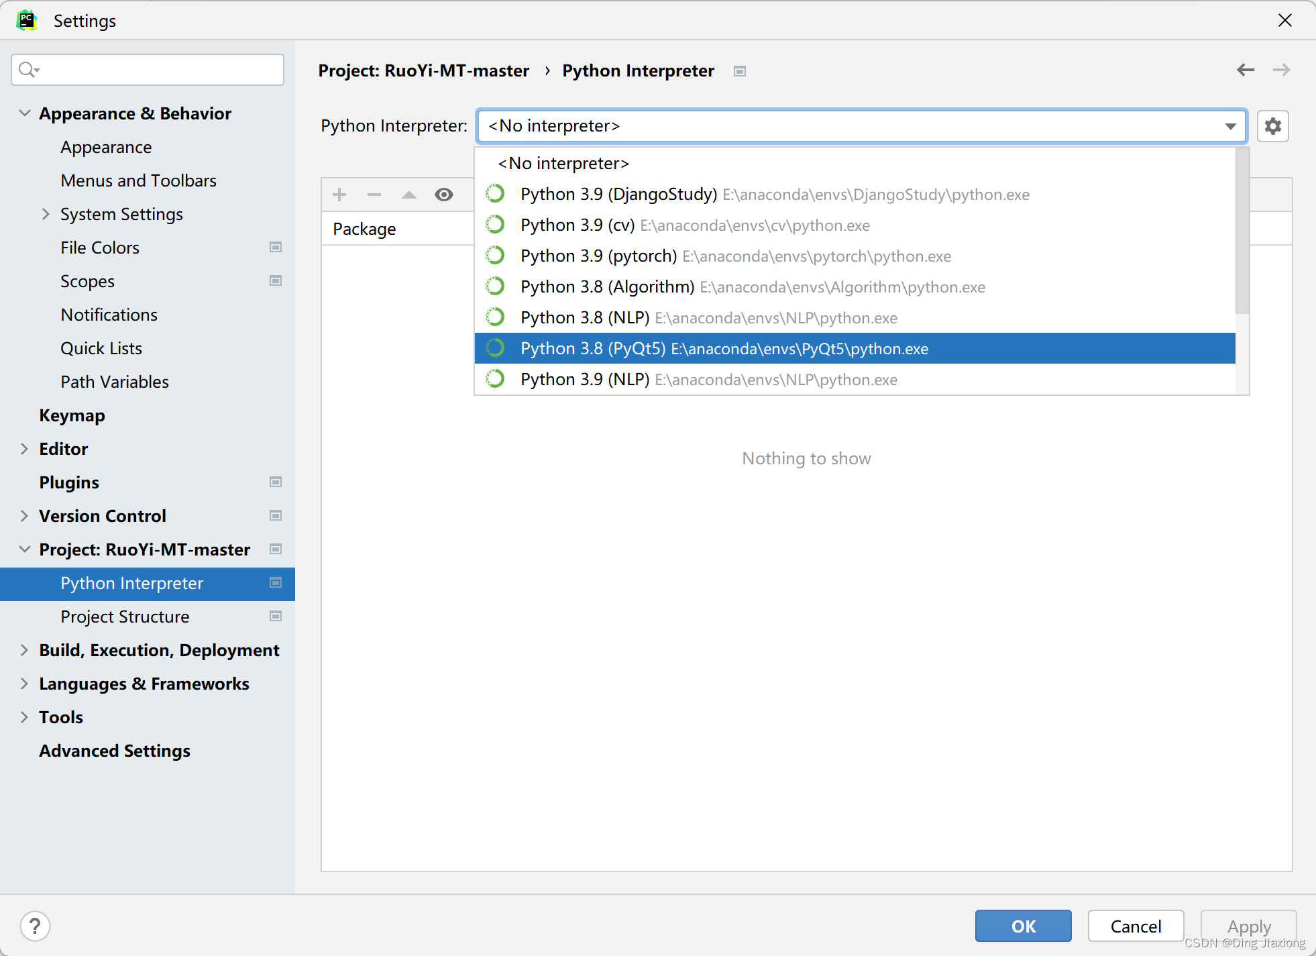Select Python 3.8 (NLP) interpreter
Viewport: 1316px width, 956px height.
[855, 317]
